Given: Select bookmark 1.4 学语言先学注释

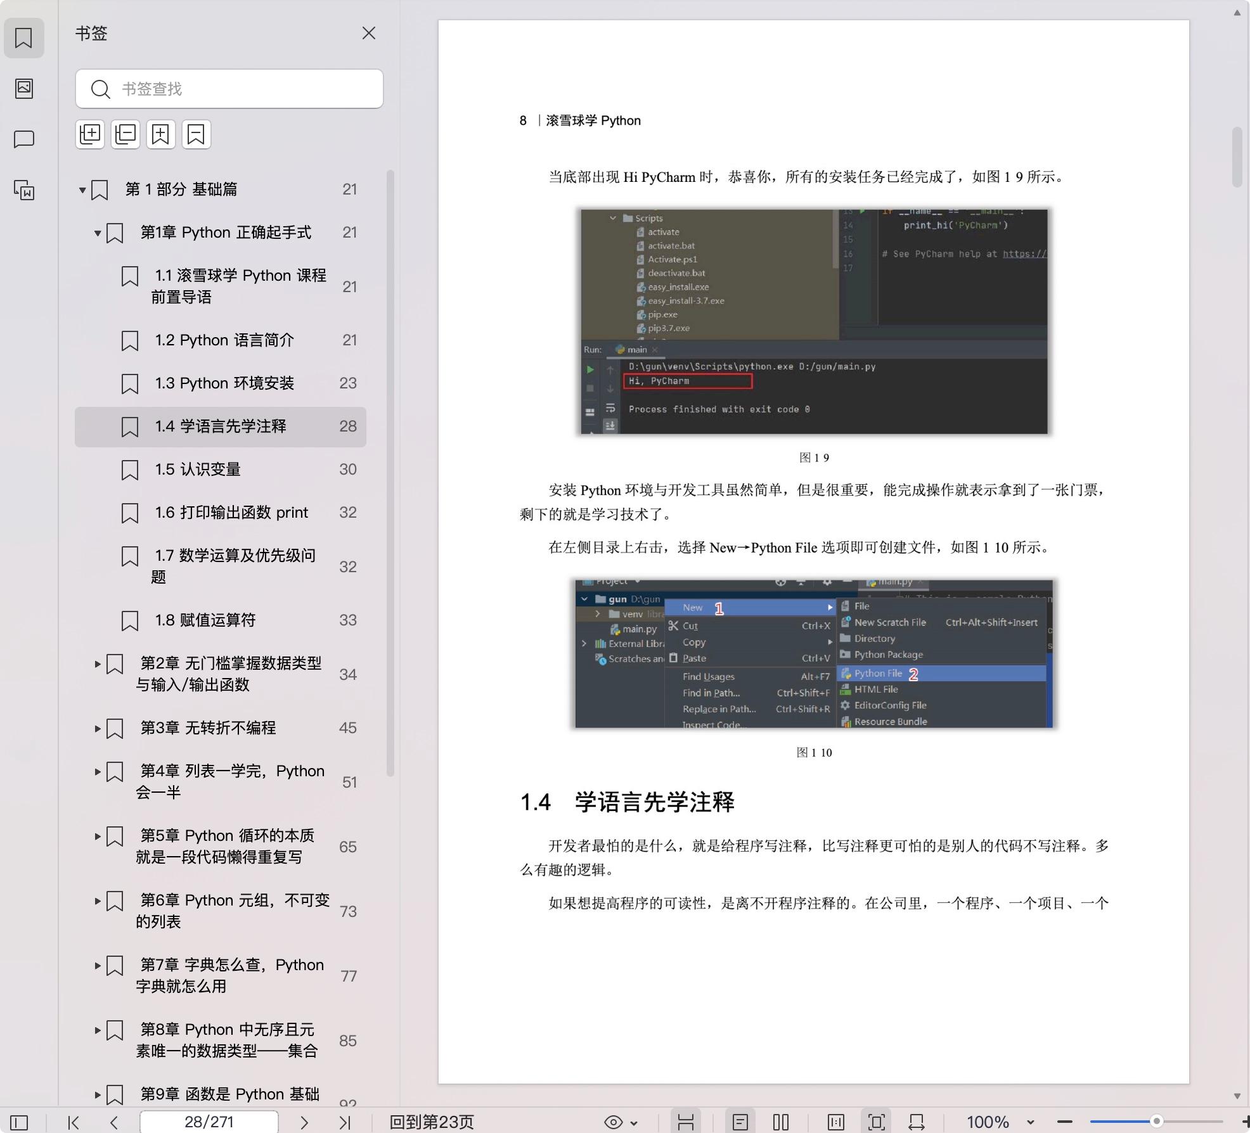Looking at the screenshot, I should pos(221,426).
